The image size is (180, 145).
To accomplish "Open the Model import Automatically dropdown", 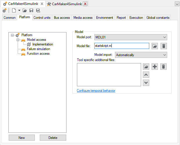I will tap(141, 55).
